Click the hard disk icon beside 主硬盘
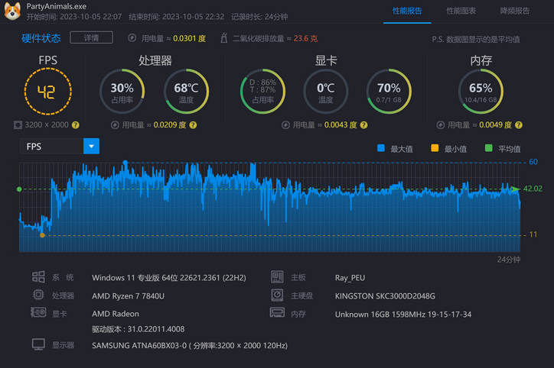554x368 pixels. point(277,295)
